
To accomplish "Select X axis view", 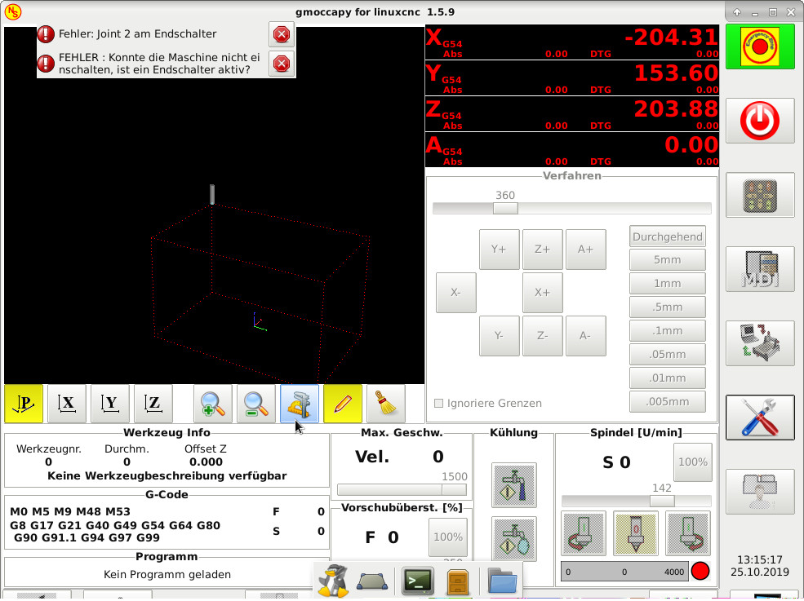I will (x=67, y=404).
